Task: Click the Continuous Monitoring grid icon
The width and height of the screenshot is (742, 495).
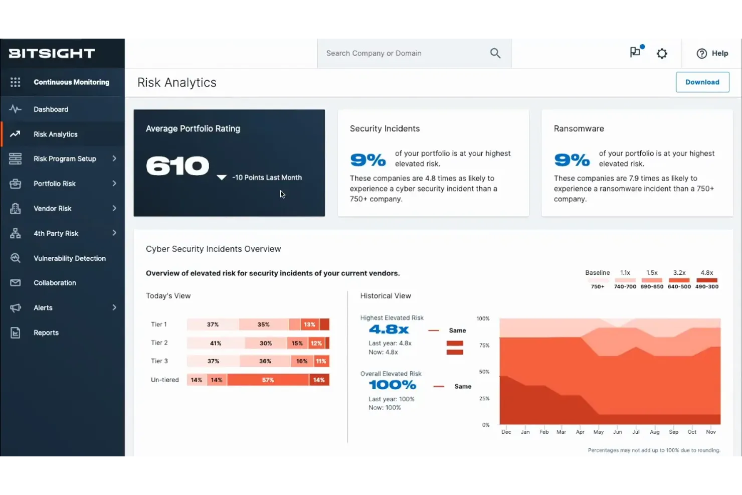Action: tap(15, 82)
